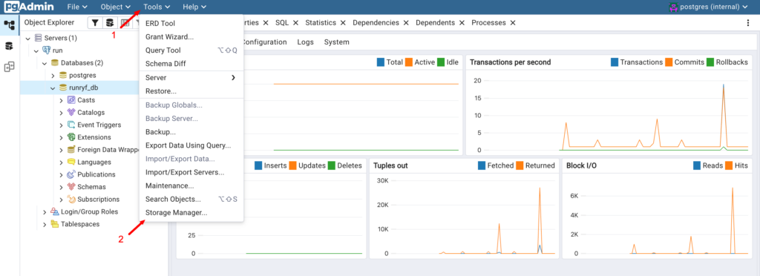
Task: Close the Statistics tab
Action: (x=343, y=23)
